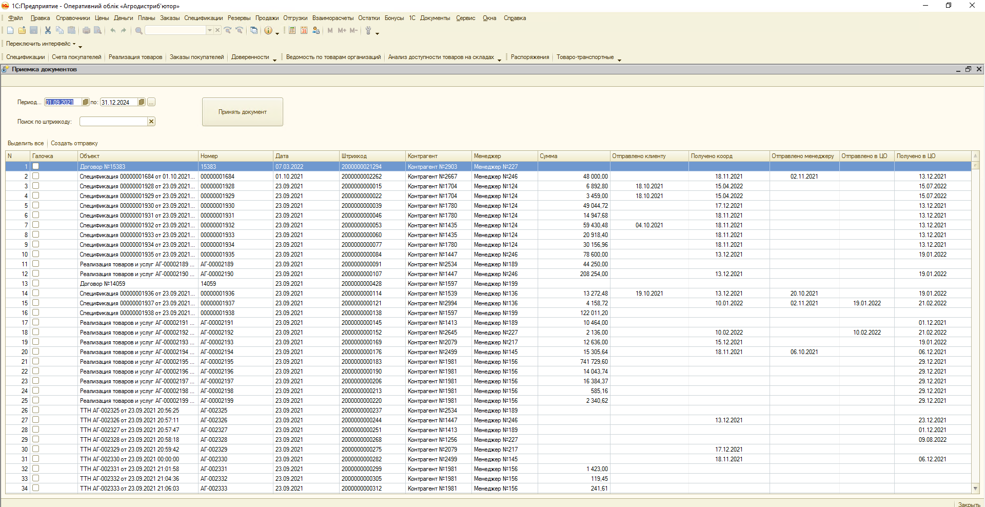Enable checkbox for ТТН АГ-002325 row
This screenshot has width=985, height=507.
(36, 410)
